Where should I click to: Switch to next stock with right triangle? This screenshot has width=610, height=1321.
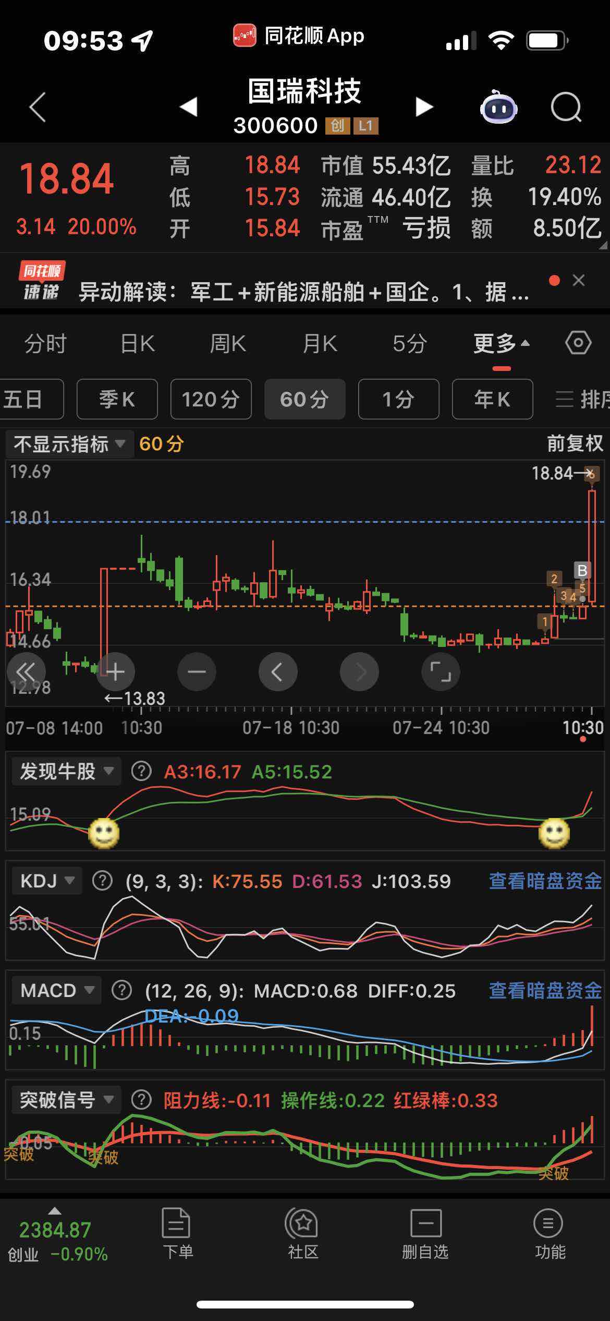click(424, 107)
